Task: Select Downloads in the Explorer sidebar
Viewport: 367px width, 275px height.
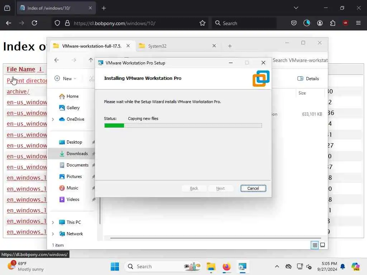Action: (73, 154)
